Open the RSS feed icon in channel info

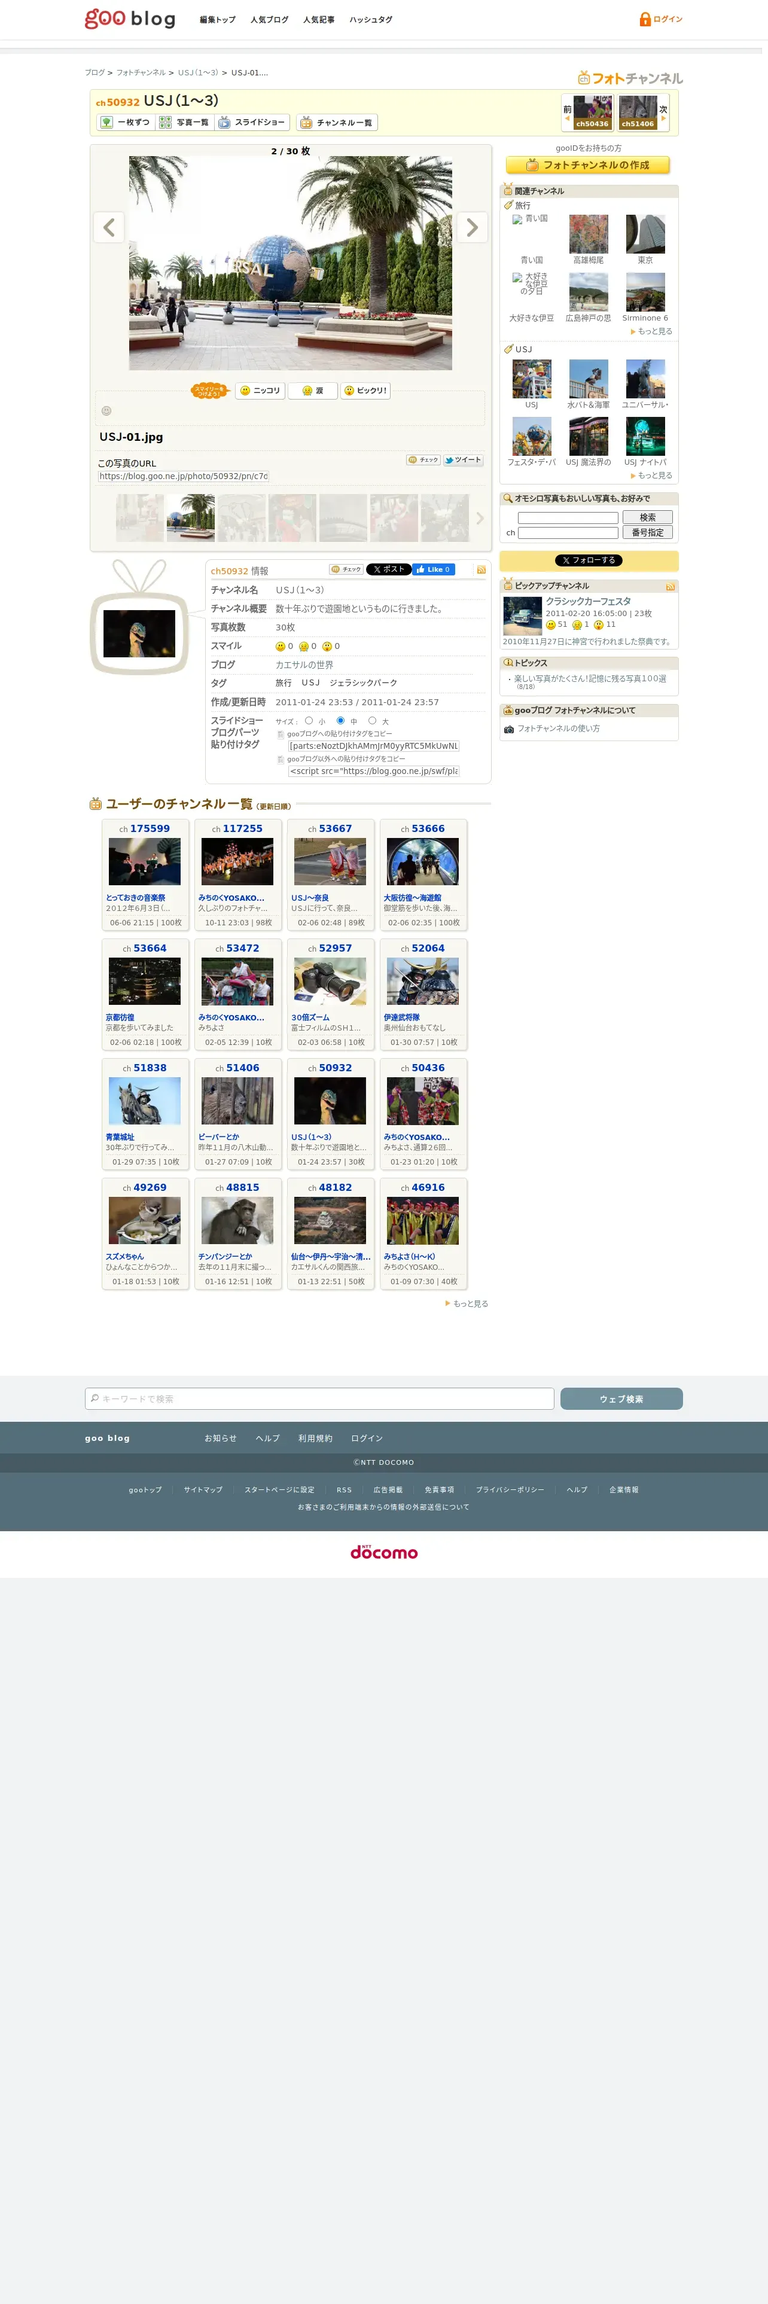pos(481,570)
